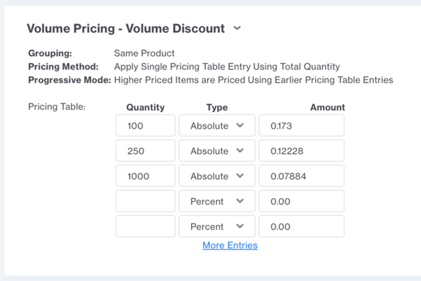Image resolution: width=421 pixels, height=281 pixels.
Task: Edit the quantity field containing 1000
Action: coord(146,176)
